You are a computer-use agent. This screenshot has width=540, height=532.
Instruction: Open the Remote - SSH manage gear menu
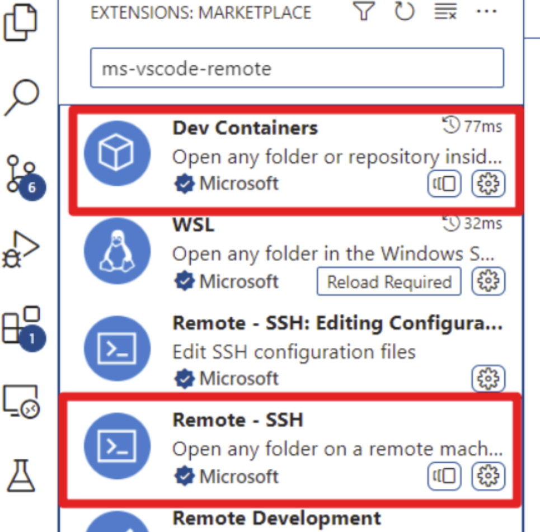click(489, 477)
